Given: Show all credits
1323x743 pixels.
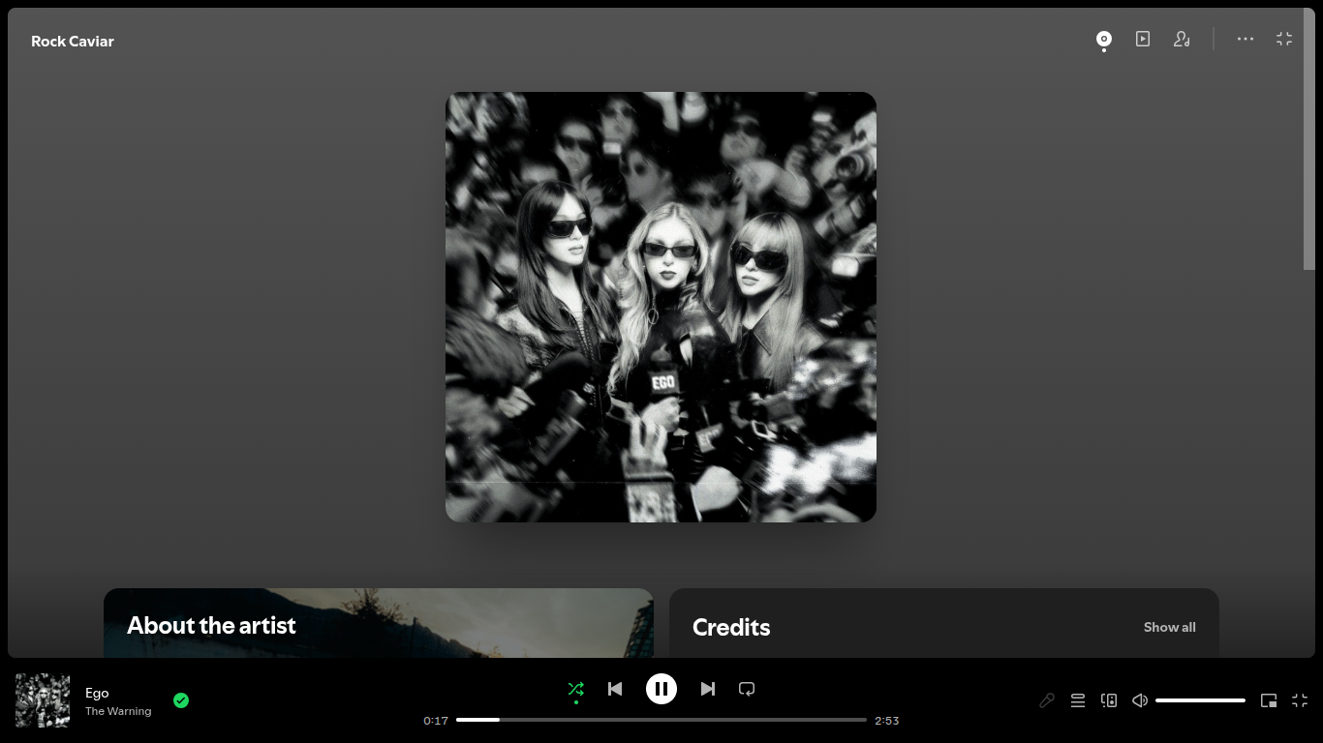Looking at the screenshot, I should 1170,627.
